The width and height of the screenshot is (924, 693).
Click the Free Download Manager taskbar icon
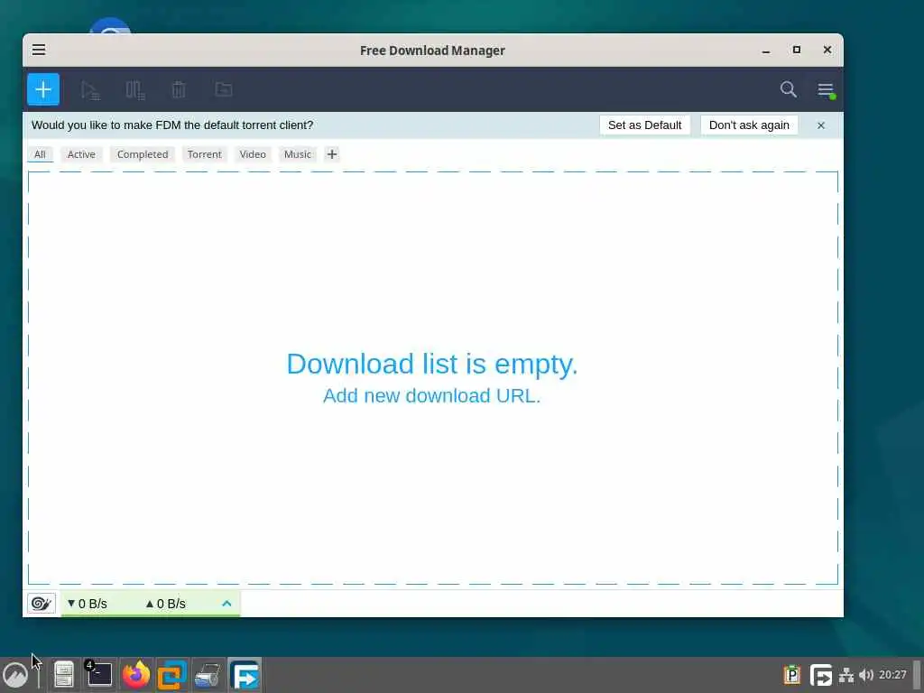tap(245, 675)
